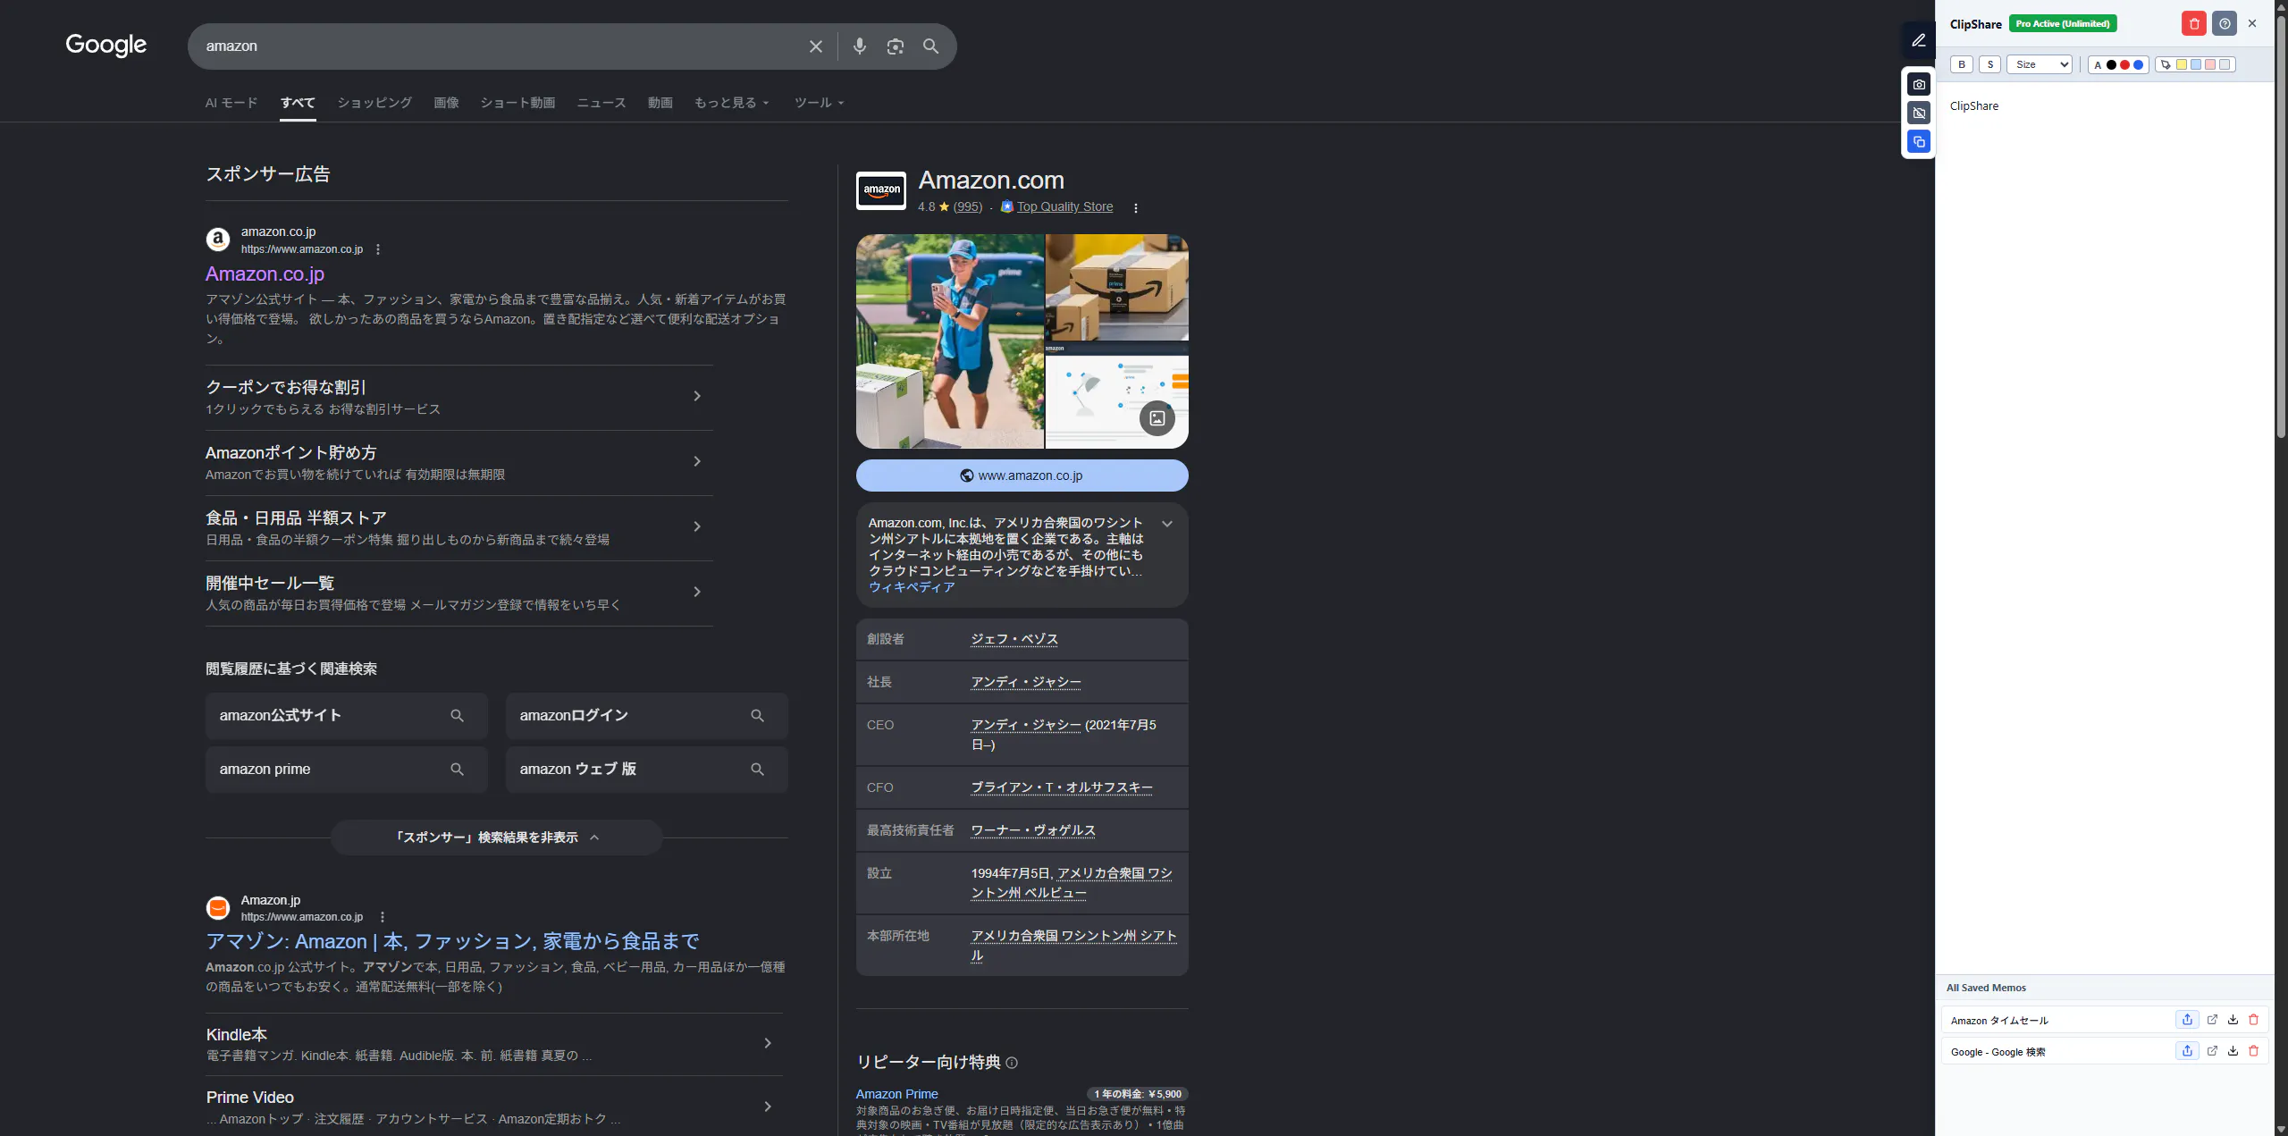Share the Google - Google 検索 memo
Image resolution: width=2288 pixels, height=1136 pixels.
pos(2187,1051)
